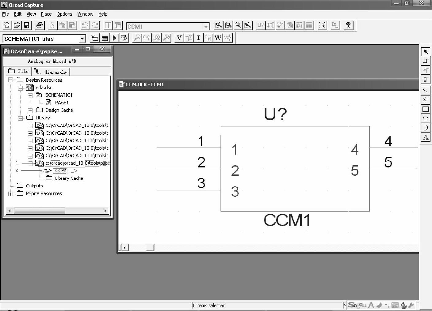Run PSpice with the play arrow icon
The height and width of the screenshot is (311, 432).
click(114, 38)
